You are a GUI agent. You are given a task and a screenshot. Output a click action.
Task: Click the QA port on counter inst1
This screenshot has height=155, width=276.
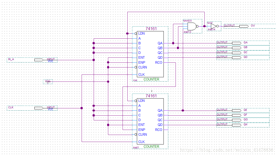click(160, 110)
